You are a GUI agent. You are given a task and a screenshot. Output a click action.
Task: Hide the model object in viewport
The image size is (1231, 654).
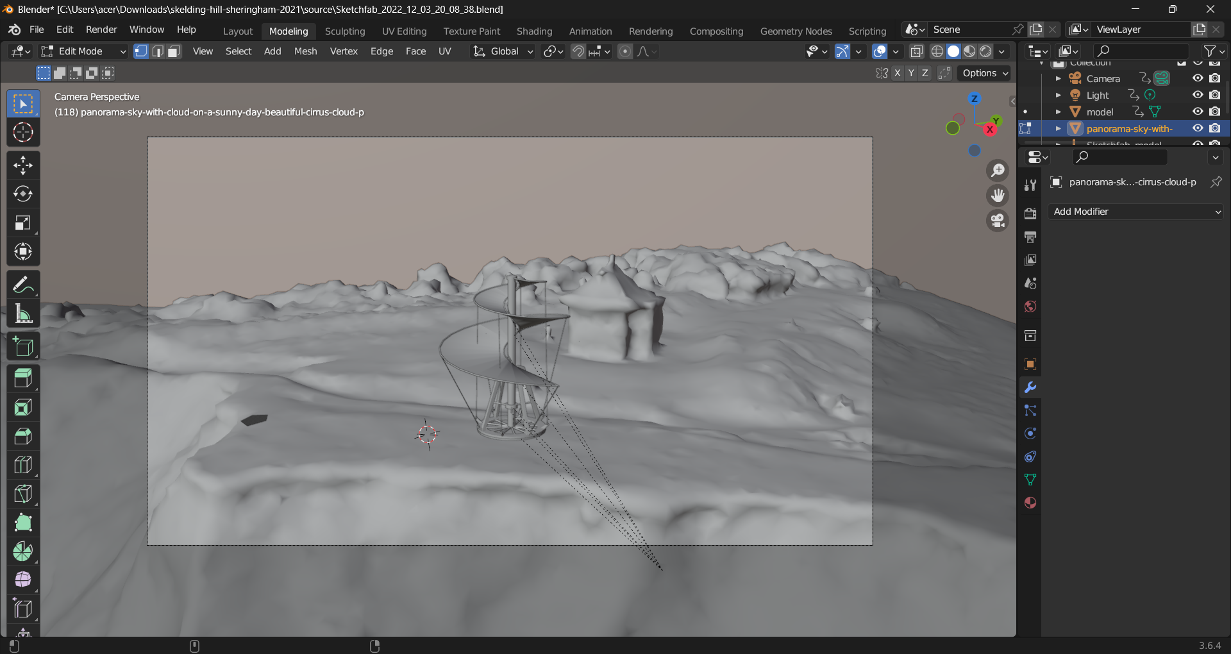click(x=1198, y=112)
